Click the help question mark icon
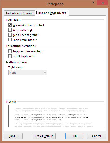The height and width of the screenshot is (143, 110). click(x=93, y=3)
